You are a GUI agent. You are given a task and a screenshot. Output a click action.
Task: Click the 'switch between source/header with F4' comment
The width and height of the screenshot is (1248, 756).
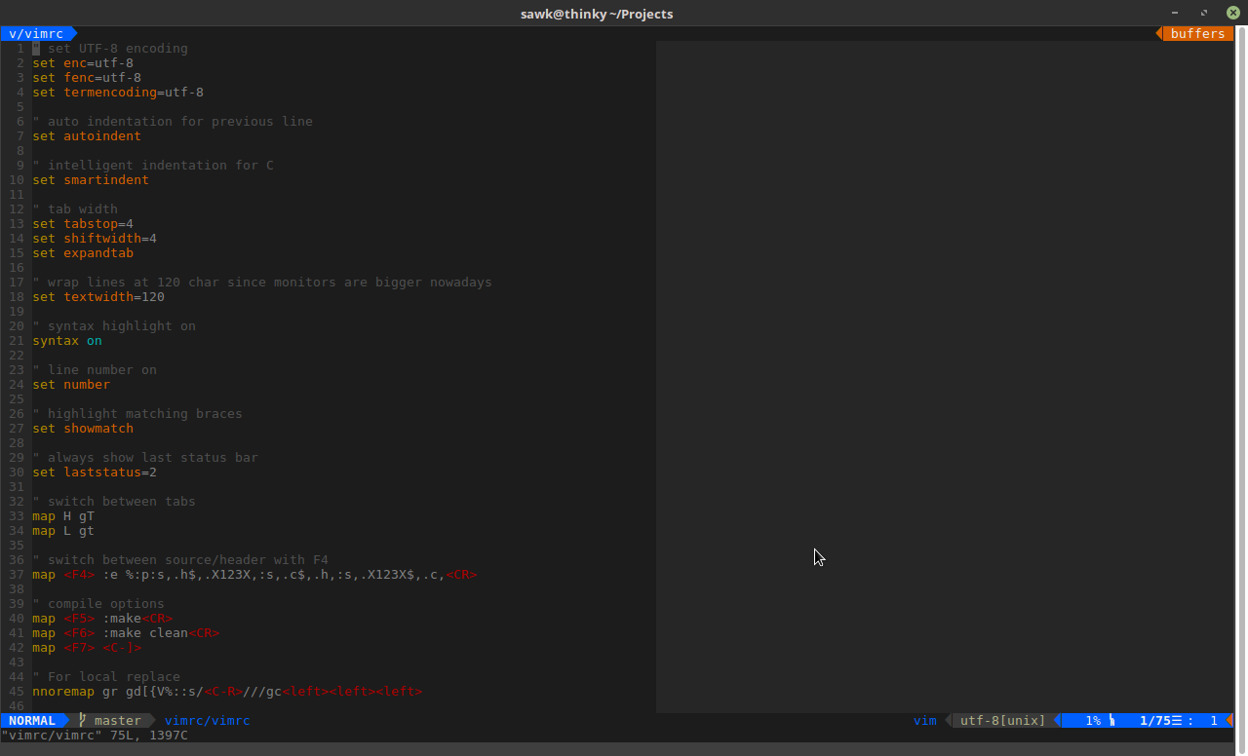(180, 560)
